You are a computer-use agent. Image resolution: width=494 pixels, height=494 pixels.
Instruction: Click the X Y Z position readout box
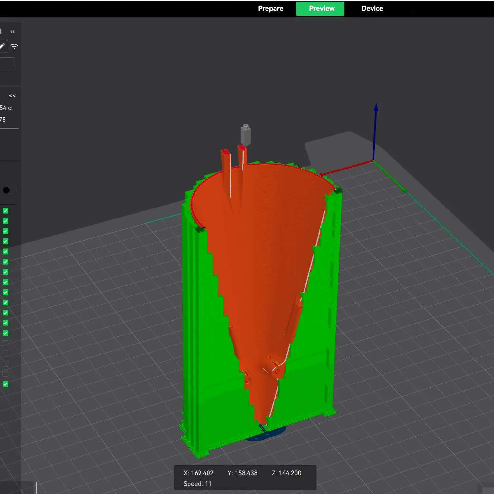point(245,478)
